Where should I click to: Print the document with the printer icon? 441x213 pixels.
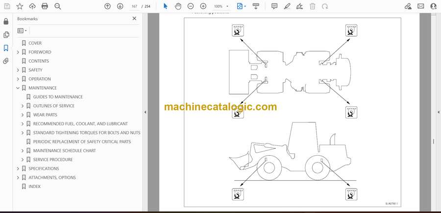tap(45, 6)
